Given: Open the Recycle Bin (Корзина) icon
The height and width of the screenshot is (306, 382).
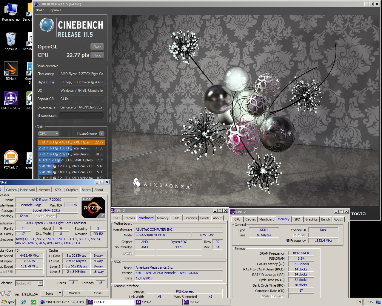Looking at the screenshot, I should (x=11, y=41).
